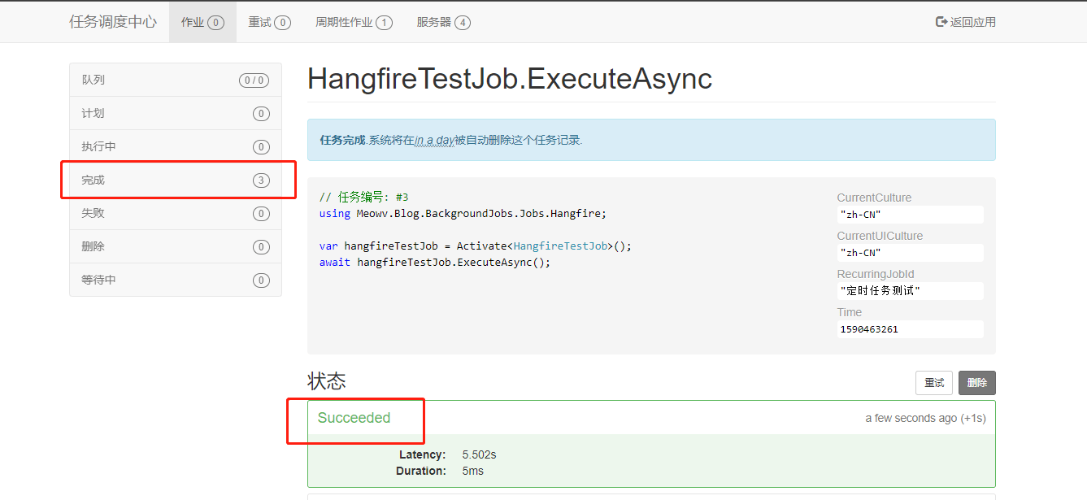Image resolution: width=1087 pixels, height=500 pixels.
Task: Select 队列 in the sidebar
Action: point(175,80)
